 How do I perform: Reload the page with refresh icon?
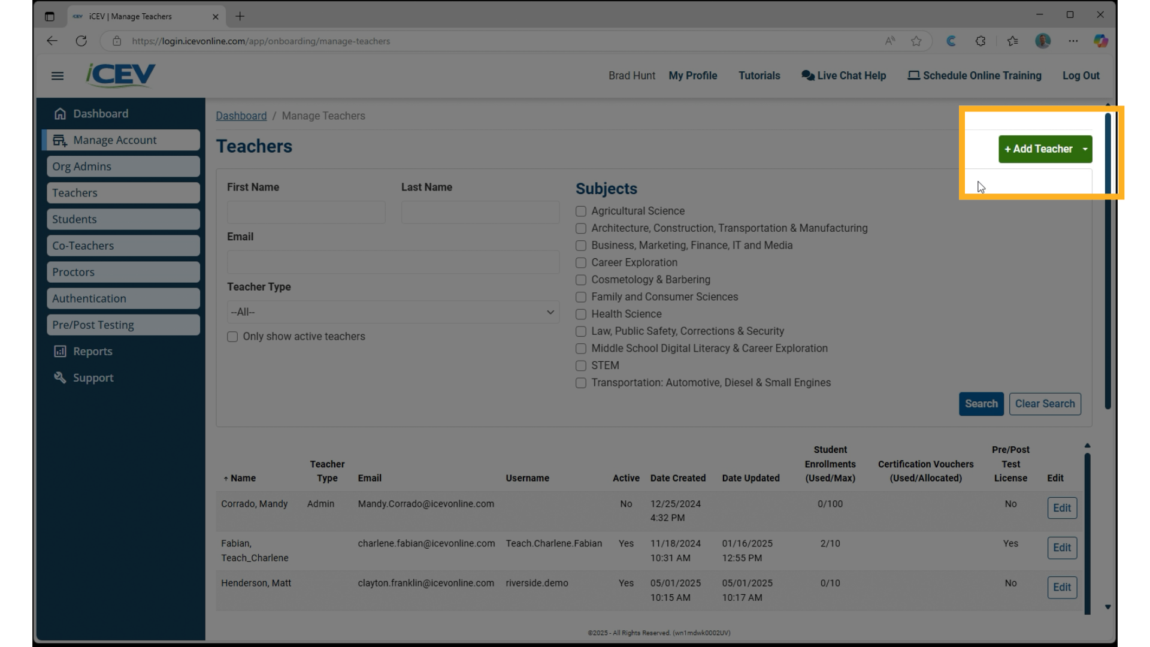(81, 41)
